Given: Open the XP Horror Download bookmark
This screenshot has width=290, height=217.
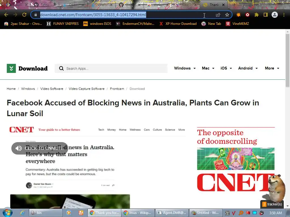Looking at the screenshot, I should [x=178, y=24].
